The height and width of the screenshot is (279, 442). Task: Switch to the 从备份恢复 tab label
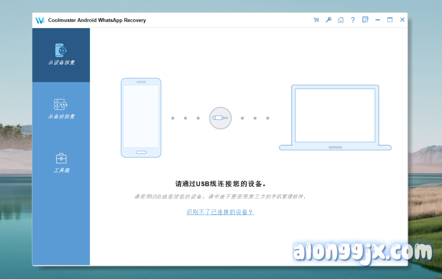pos(61,117)
